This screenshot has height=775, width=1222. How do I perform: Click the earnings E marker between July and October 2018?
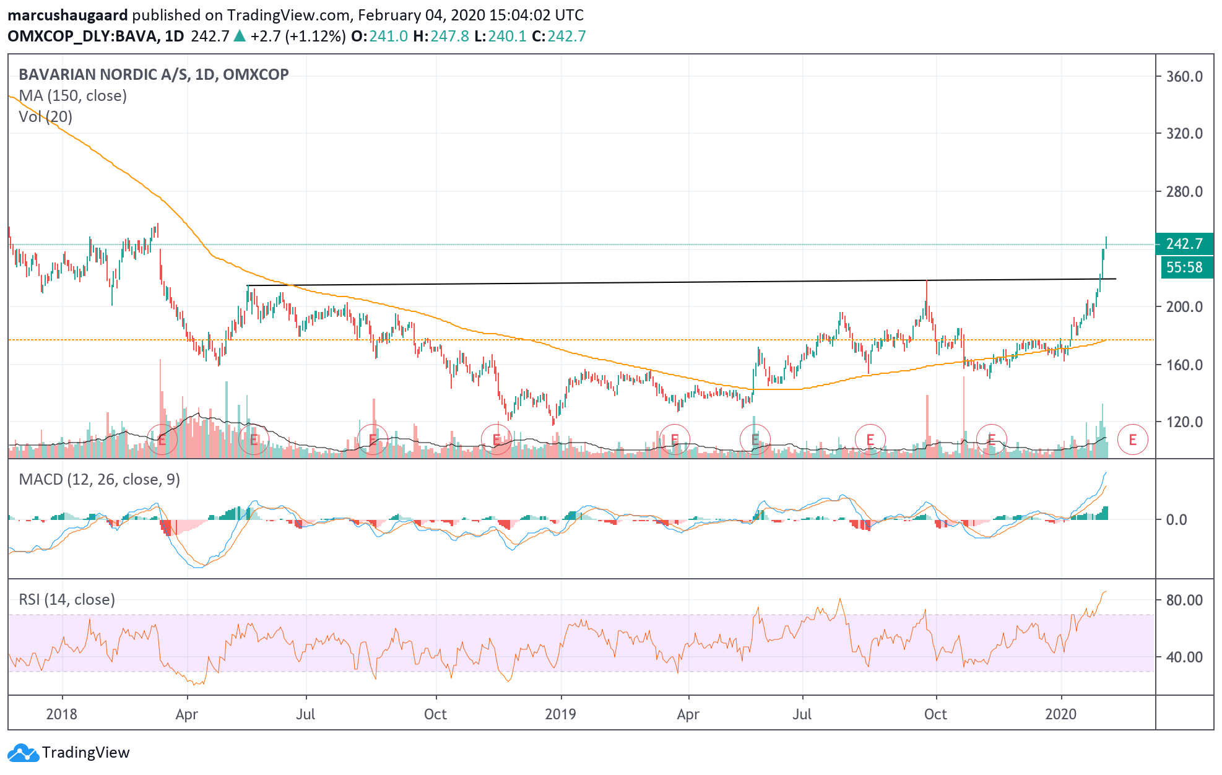[373, 440]
